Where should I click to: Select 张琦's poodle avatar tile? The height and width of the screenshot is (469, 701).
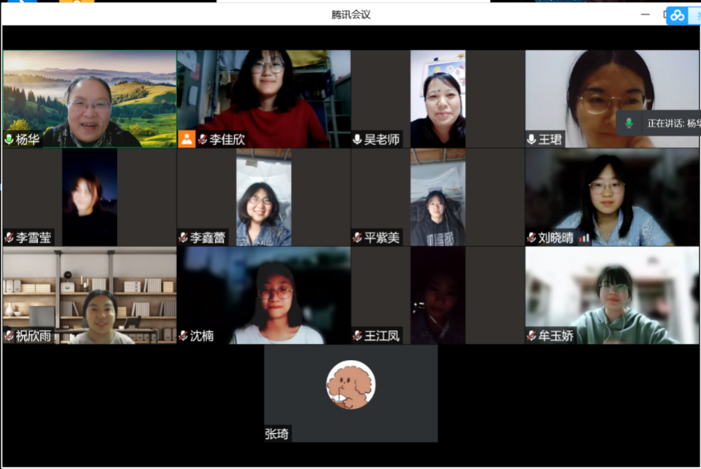pyautogui.click(x=350, y=385)
